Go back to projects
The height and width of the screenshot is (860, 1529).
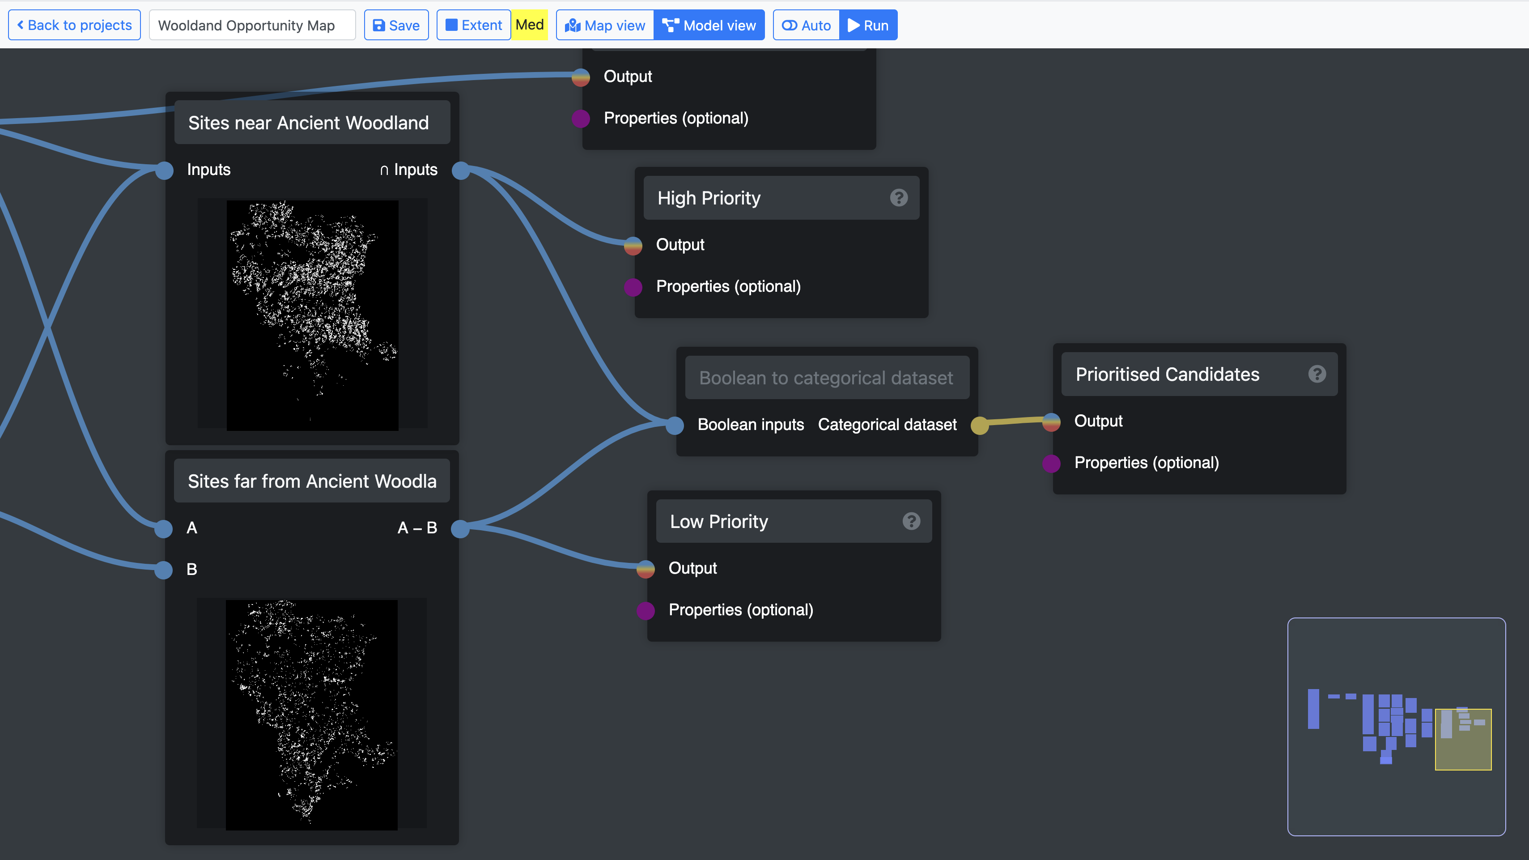74,26
